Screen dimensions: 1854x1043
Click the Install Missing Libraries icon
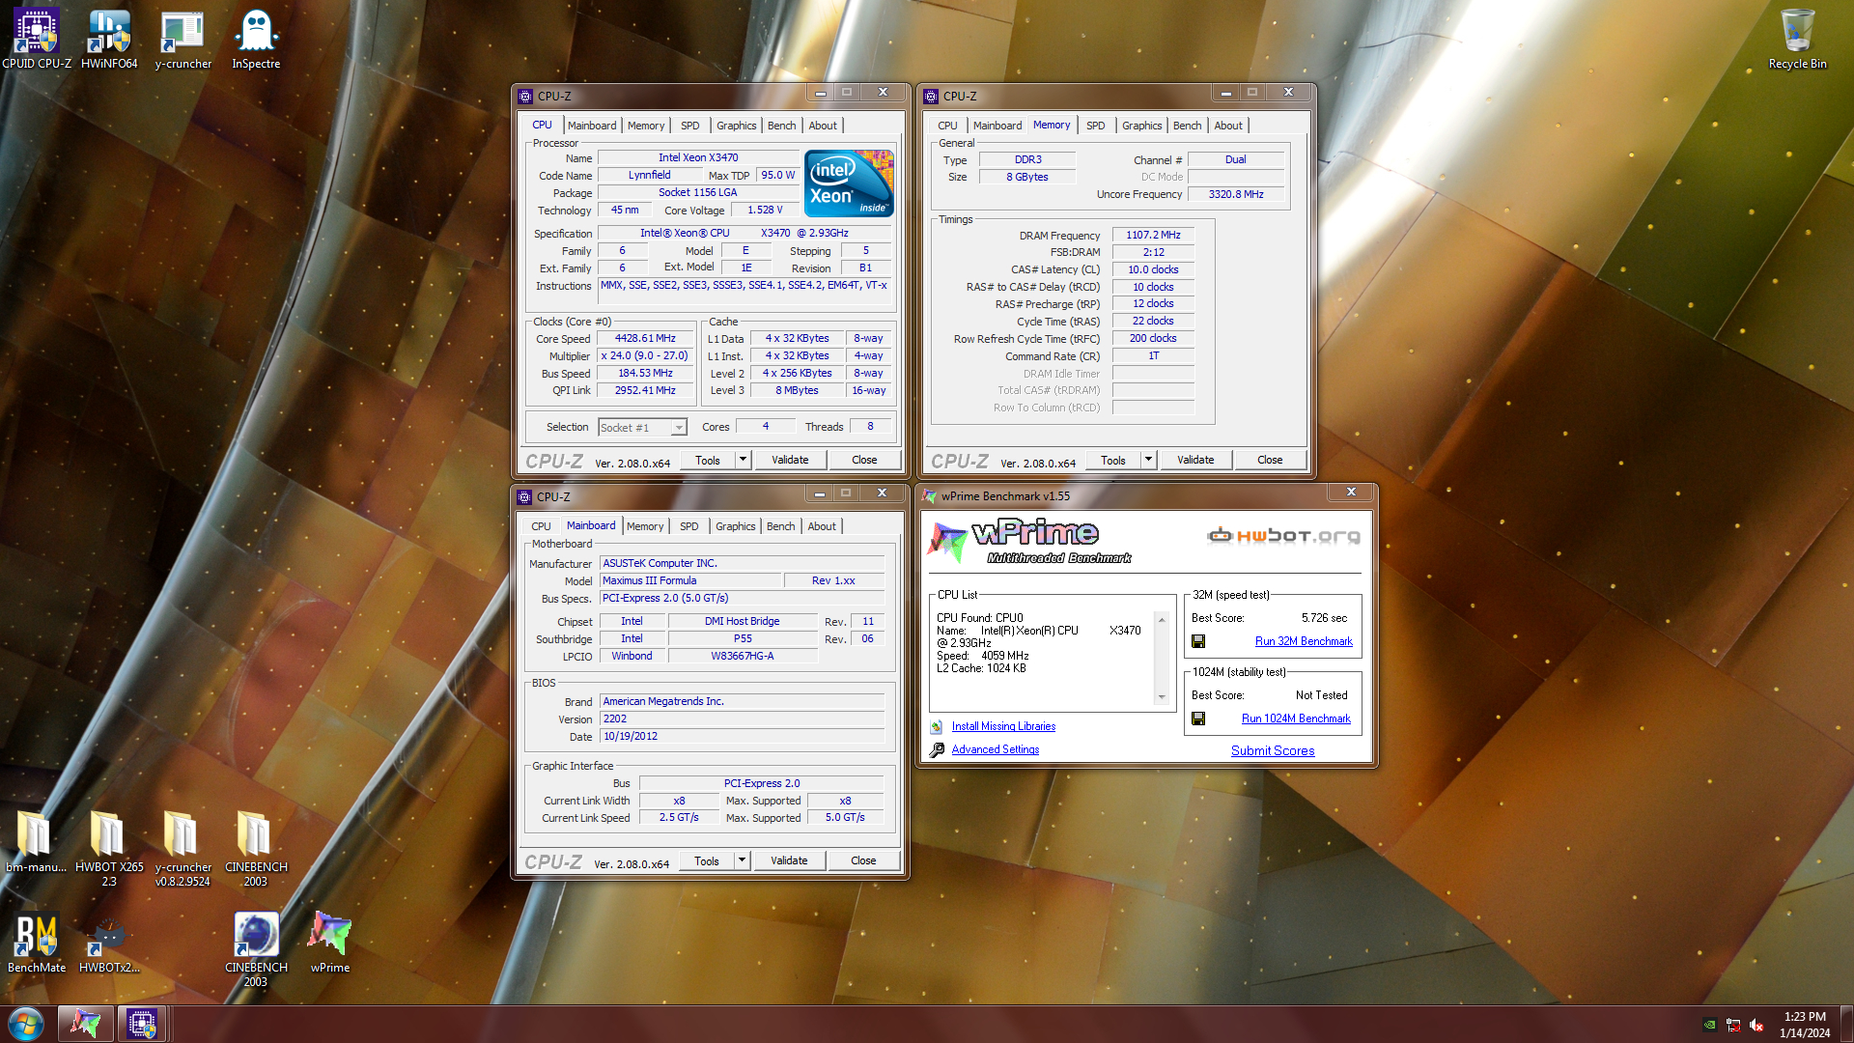point(936,726)
